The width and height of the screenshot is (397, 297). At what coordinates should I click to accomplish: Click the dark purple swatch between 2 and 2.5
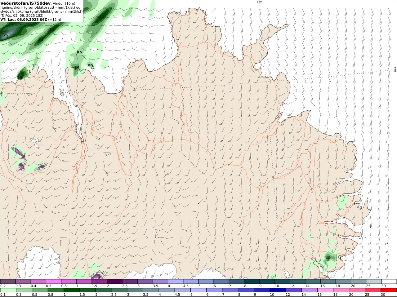[x=114, y=281]
